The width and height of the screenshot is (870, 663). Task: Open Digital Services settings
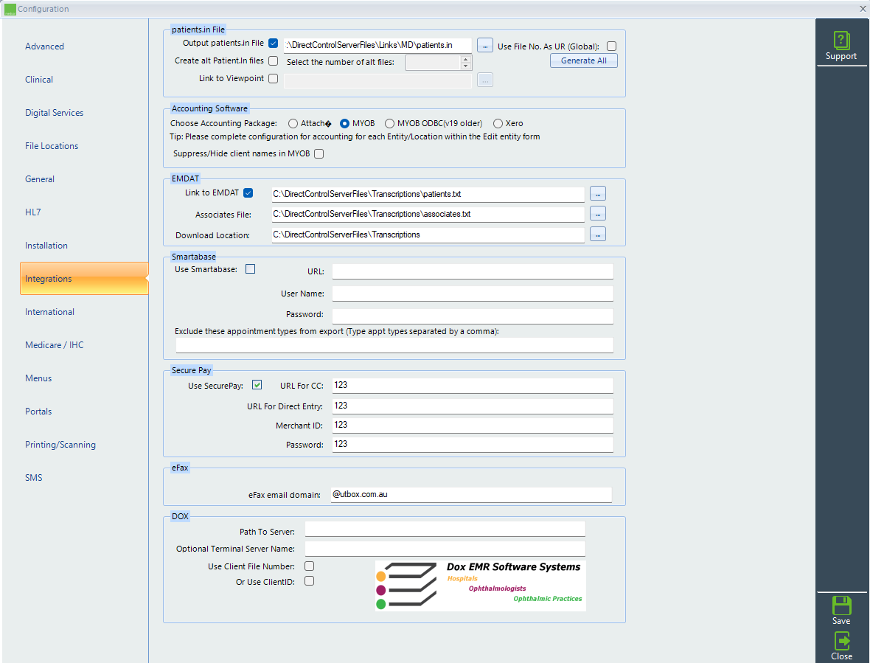tap(55, 113)
